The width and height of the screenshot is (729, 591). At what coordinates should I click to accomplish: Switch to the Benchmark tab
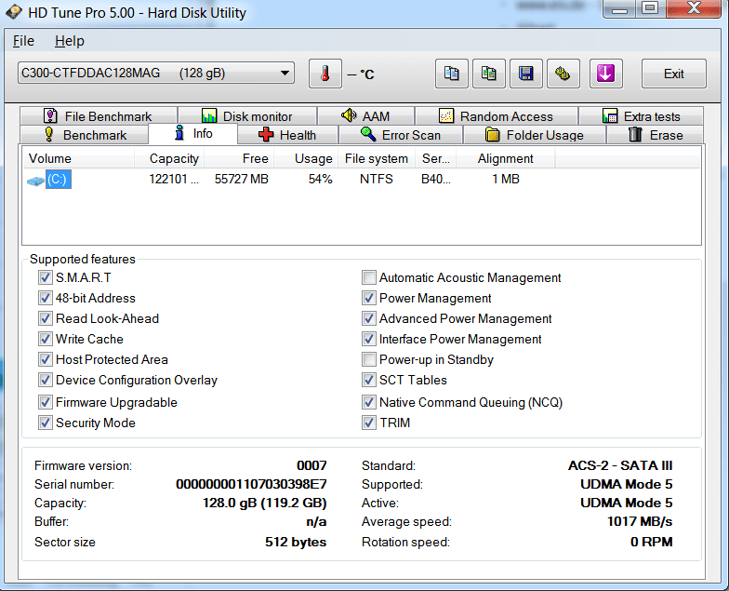[85, 135]
